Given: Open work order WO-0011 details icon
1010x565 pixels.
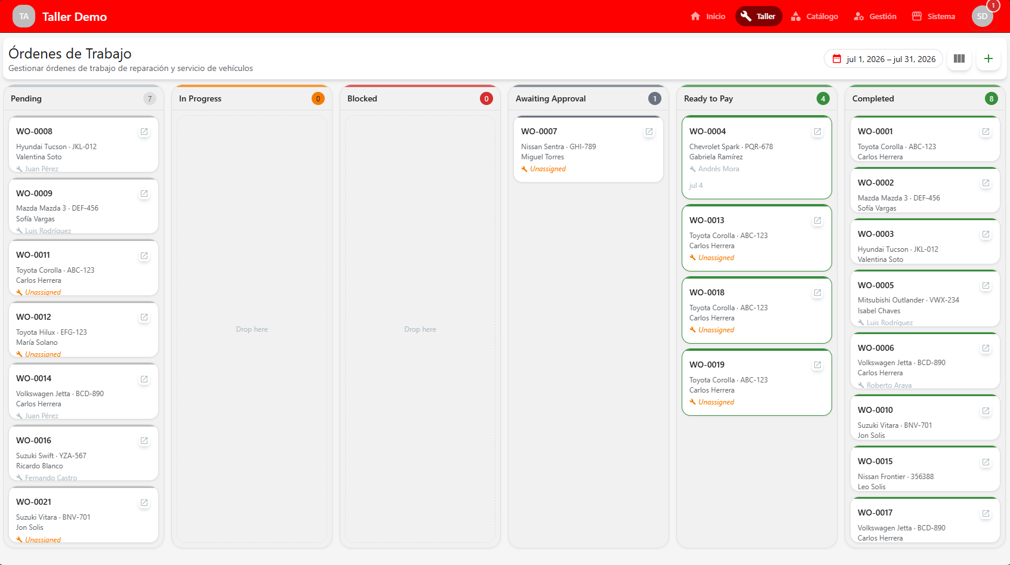Looking at the screenshot, I should coord(144,256).
